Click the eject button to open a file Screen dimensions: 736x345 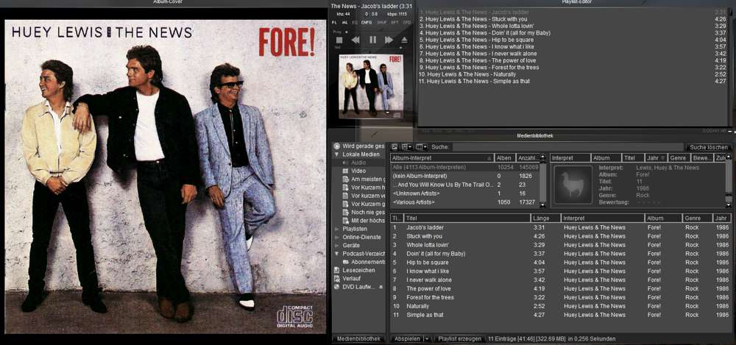[406, 40]
